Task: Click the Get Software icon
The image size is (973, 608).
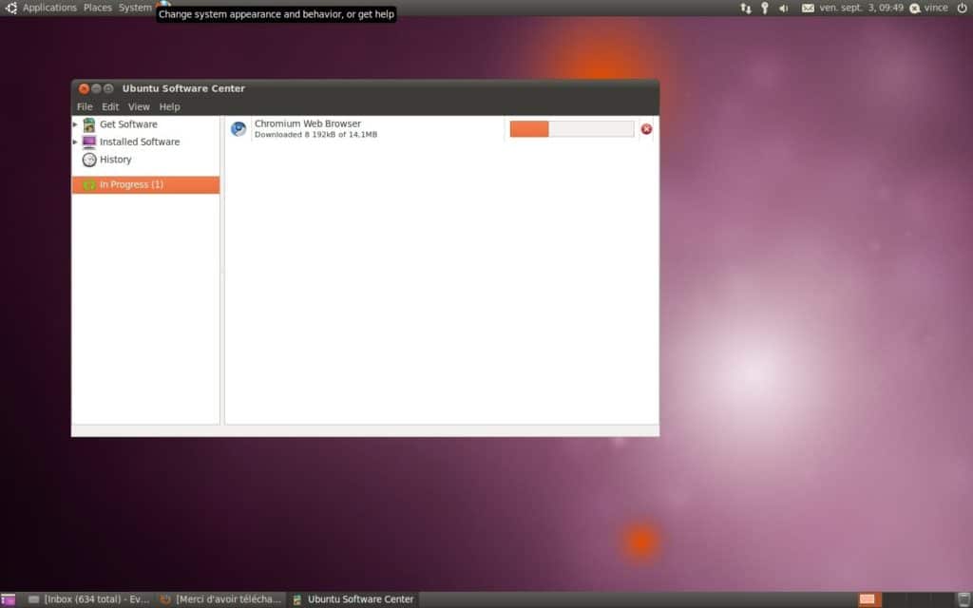Action: [x=89, y=124]
